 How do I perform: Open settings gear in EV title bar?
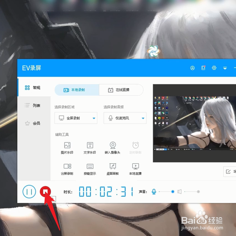click(x=214, y=68)
